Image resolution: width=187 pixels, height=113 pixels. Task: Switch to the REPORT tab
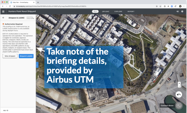click(x=131, y=12)
